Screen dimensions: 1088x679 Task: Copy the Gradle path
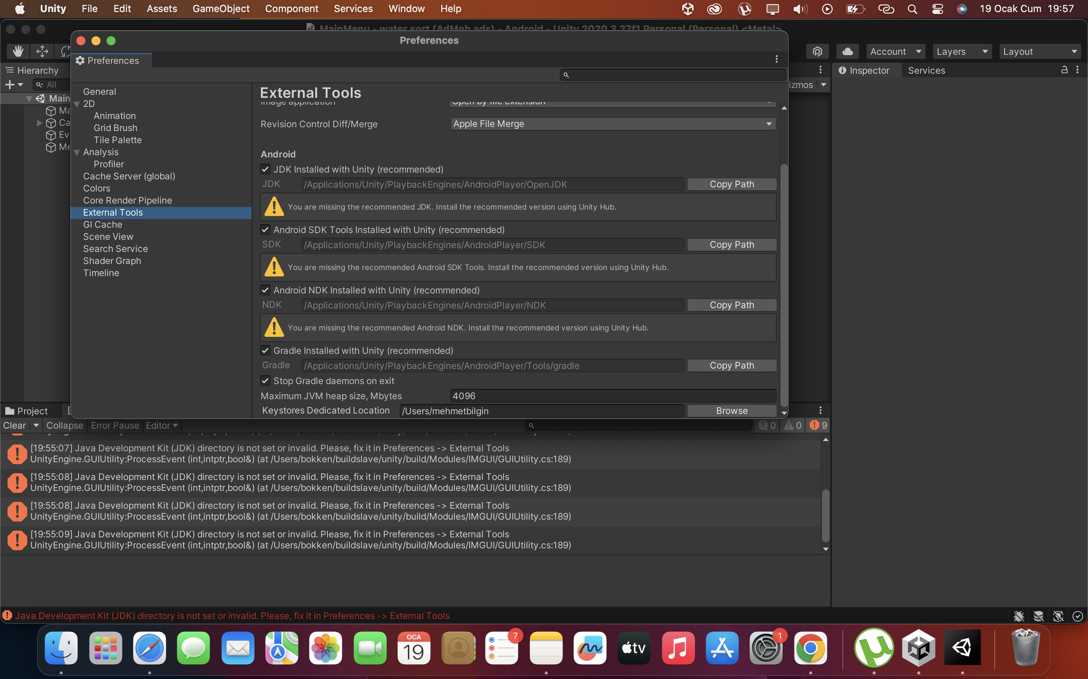click(731, 366)
